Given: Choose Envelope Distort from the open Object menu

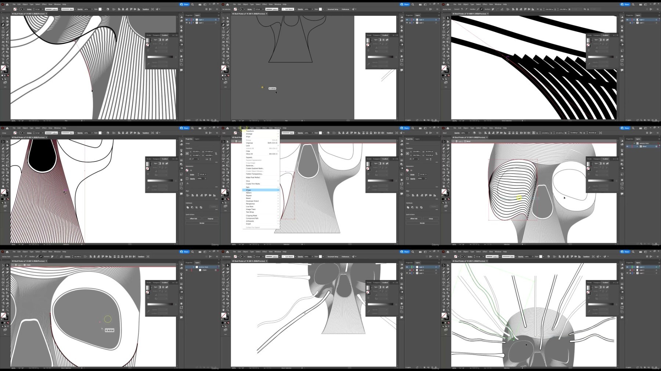Looking at the screenshot, I should coord(252,201).
